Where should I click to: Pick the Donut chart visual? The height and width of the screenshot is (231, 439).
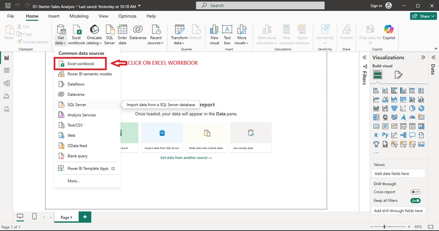pos(421,108)
